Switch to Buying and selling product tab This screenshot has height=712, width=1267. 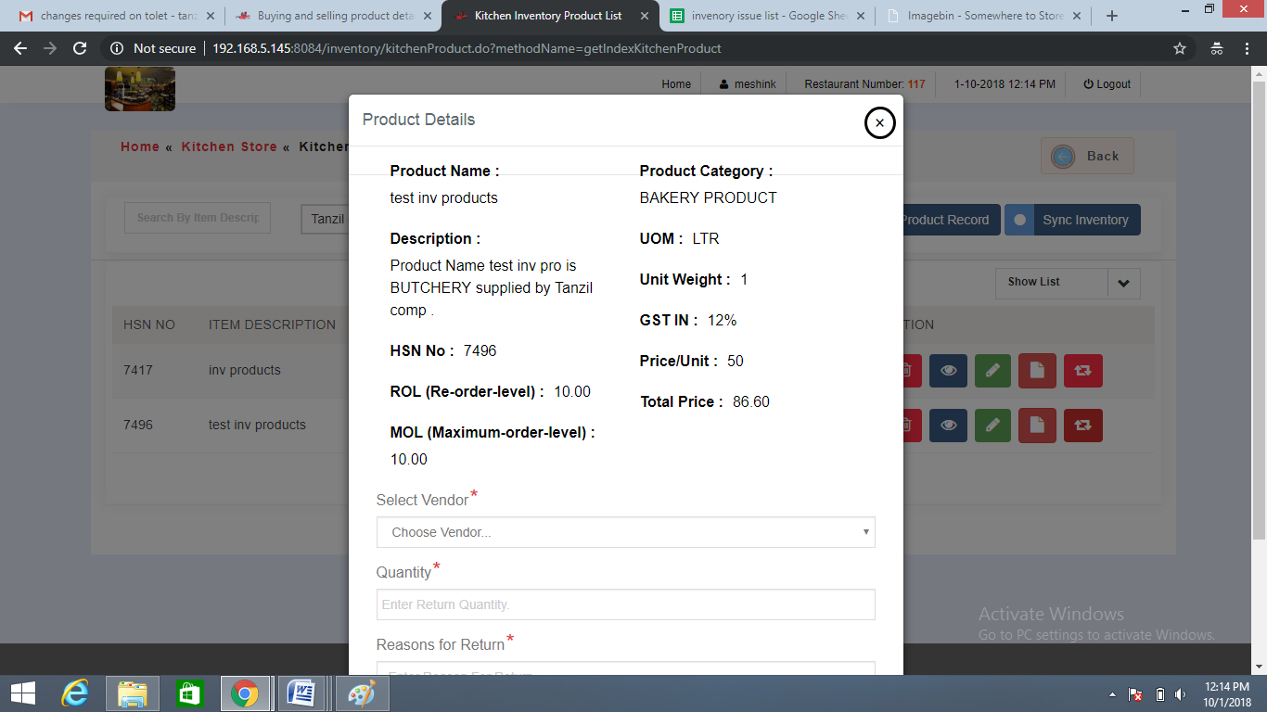(334, 16)
